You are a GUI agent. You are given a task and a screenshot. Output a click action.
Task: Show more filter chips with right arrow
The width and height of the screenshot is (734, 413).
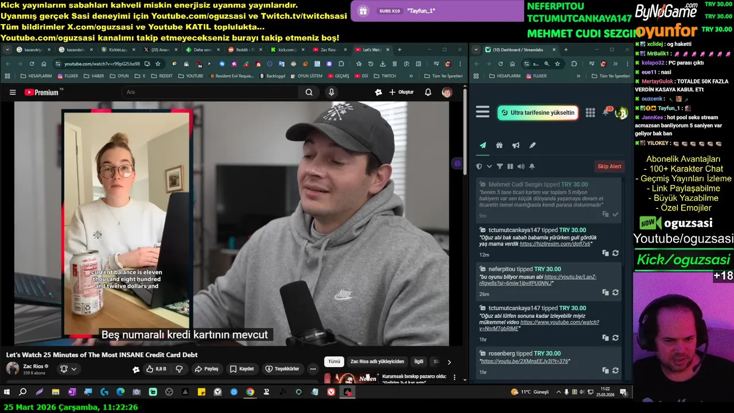[x=449, y=362]
